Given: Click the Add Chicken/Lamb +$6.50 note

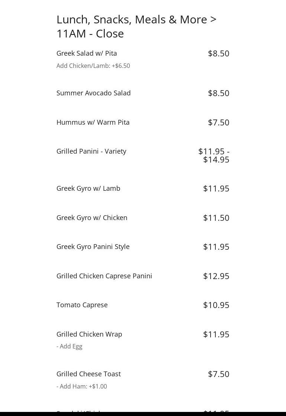Looking at the screenshot, I should pos(93,66).
